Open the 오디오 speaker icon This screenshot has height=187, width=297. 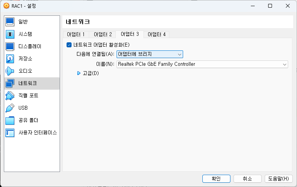coord(10,71)
